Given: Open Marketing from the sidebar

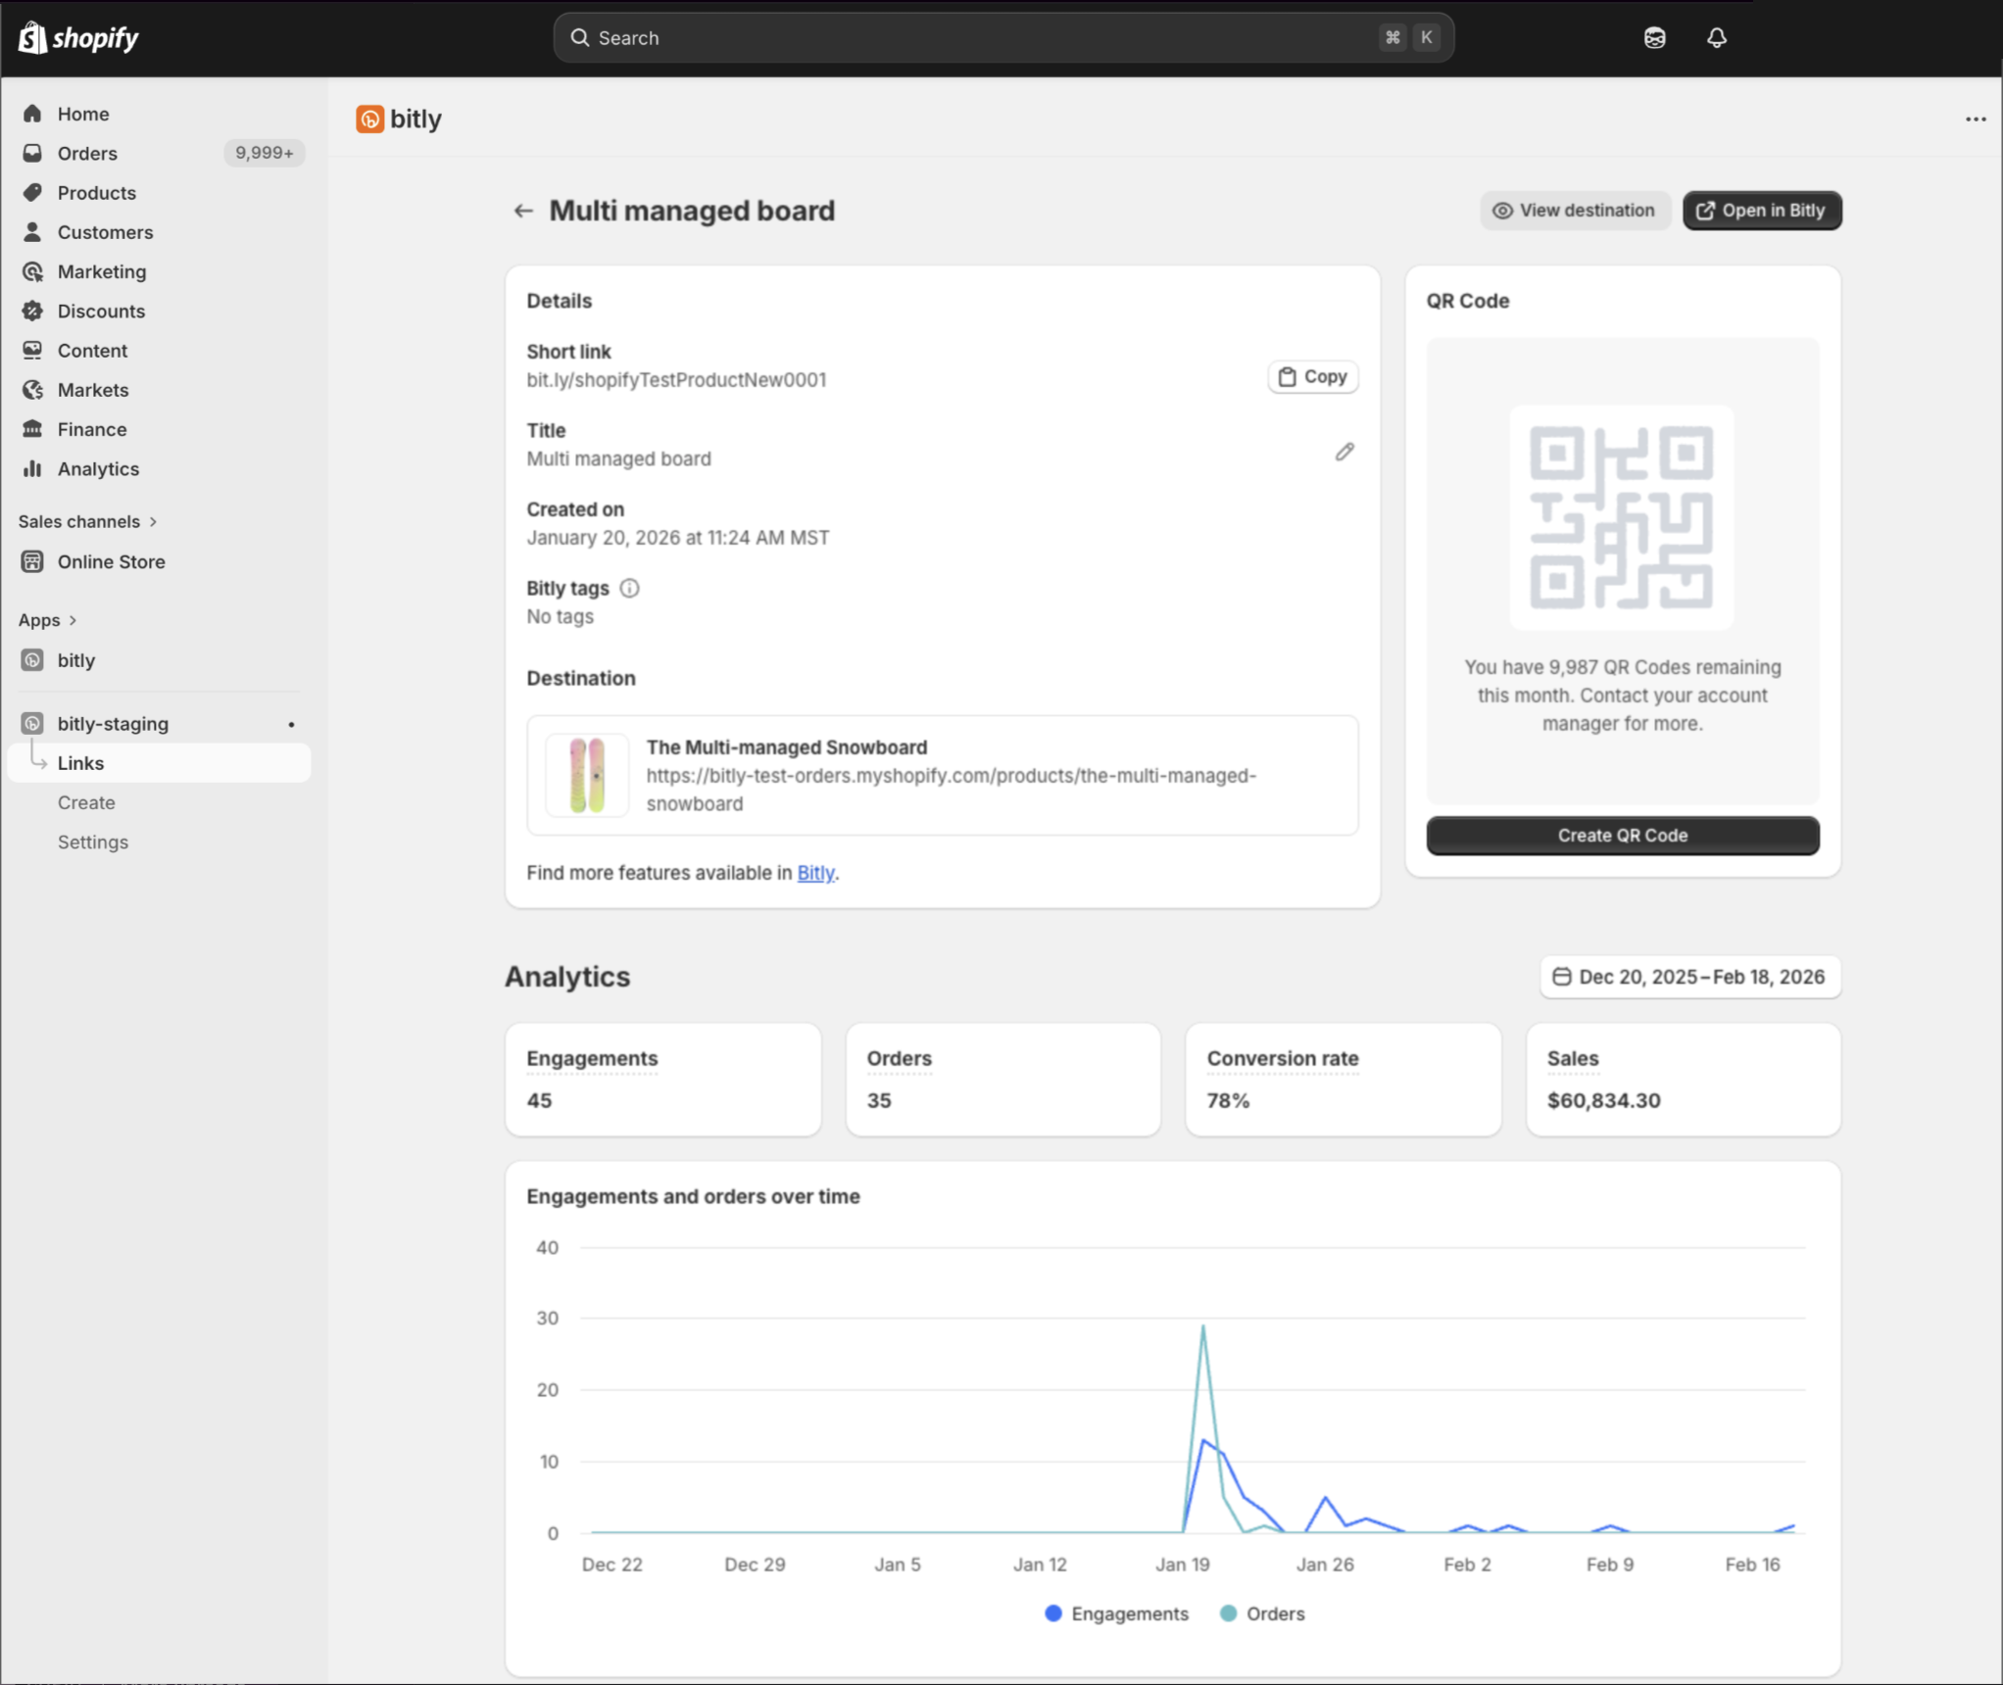Looking at the screenshot, I should (101, 271).
